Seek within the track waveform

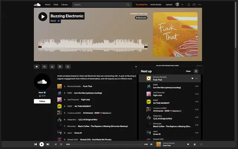(x=93, y=45)
